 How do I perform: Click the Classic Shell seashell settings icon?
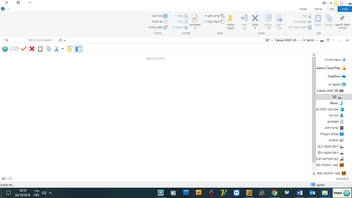pyautogui.click(x=5, y=49)
